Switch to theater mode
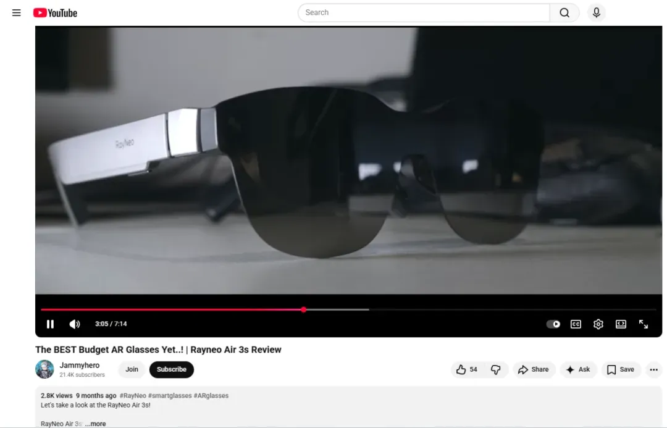This screenshot has height=428, width=667. (621, 324)
